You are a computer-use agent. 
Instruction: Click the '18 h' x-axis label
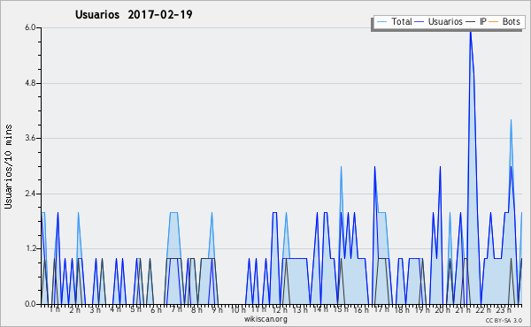(x=402, y=309)
